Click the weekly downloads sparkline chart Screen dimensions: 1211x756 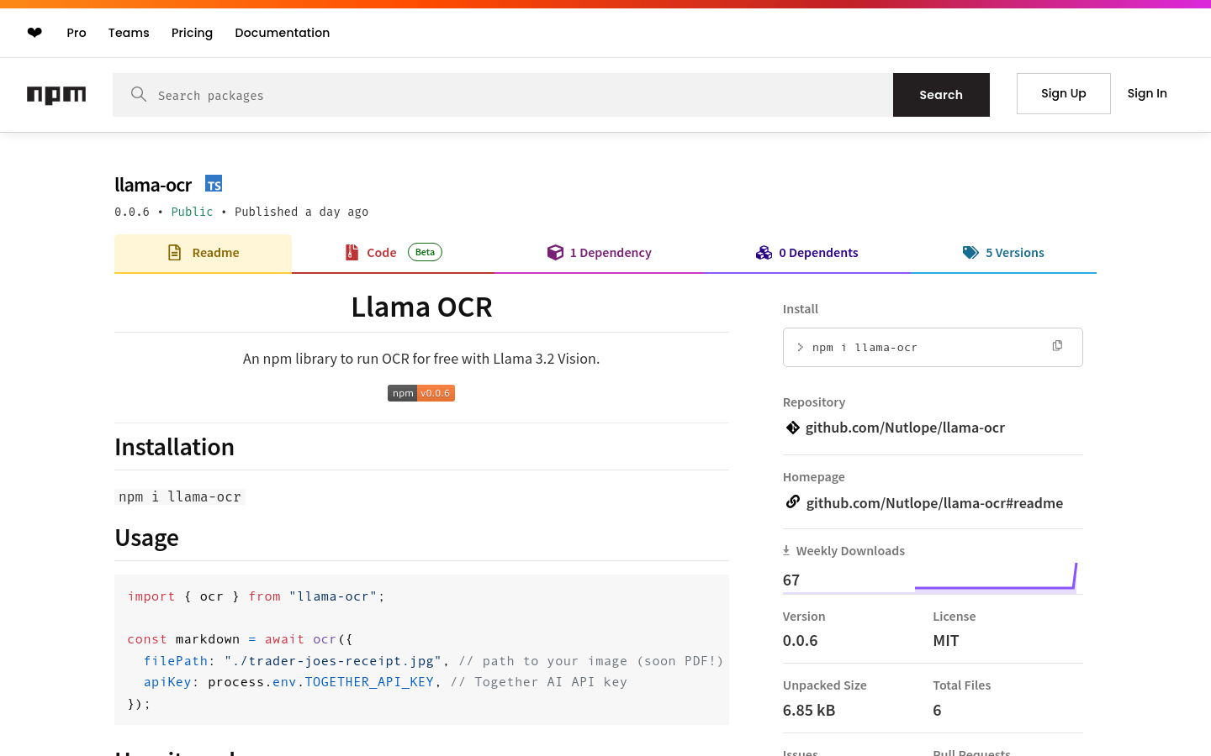(x=996, y=576)
